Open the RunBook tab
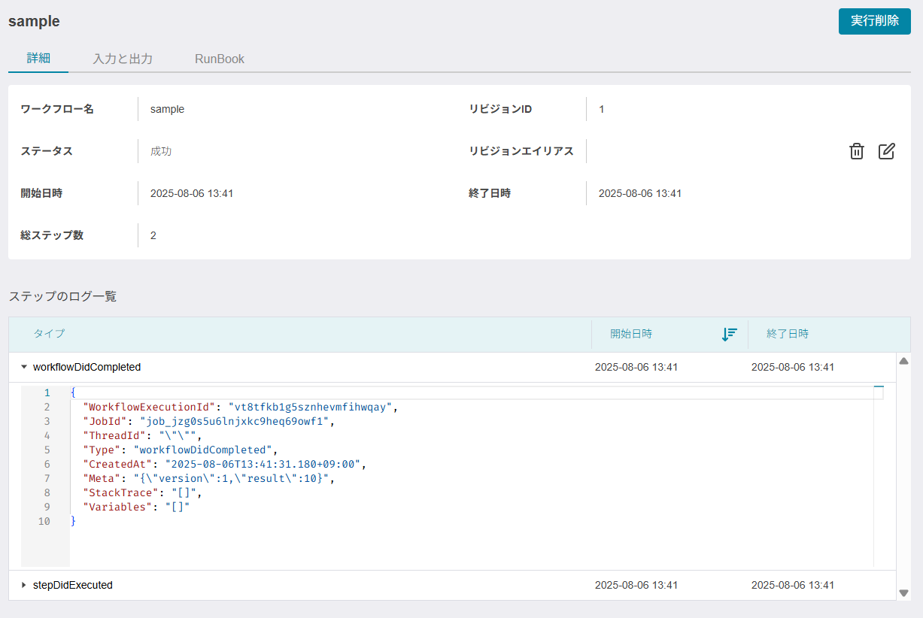923x618 pixels. [x=220, y=59]
